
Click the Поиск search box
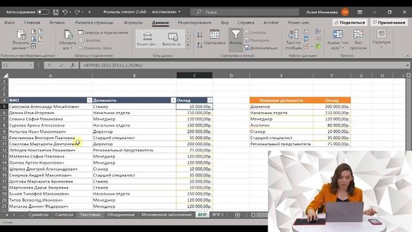tap(245, 12)
